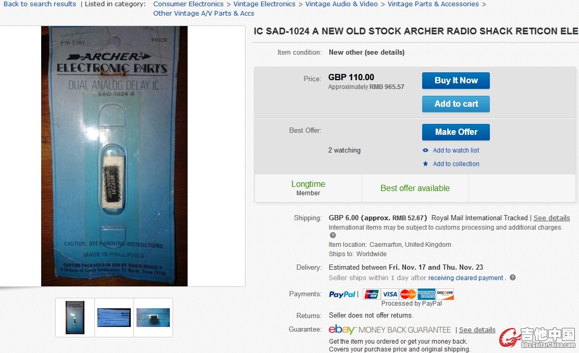Click the Discover card icon
The image size is (579, 353).
pos(445,294)
